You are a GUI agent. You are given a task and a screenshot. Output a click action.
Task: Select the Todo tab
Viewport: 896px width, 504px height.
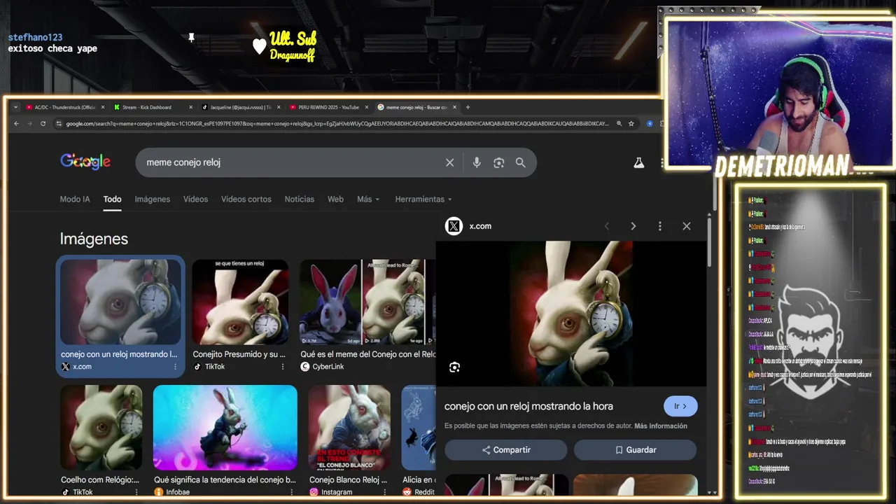tap(112, 199)
